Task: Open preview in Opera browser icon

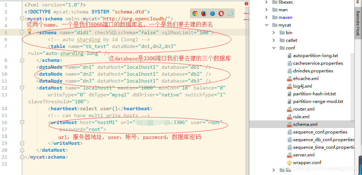Action: [221, 13]
